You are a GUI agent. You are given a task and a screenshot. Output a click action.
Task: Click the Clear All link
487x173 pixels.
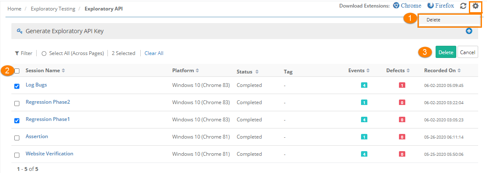tap(154, 53)
